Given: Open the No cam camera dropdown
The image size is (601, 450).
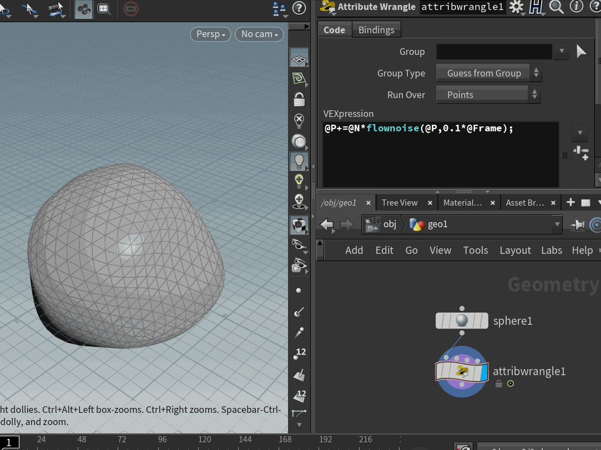Looking at the screenshot, I should 260,34.
